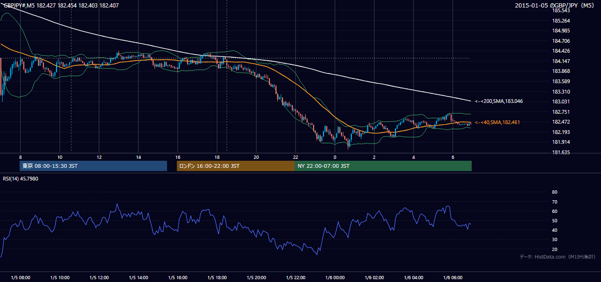Click the 1/5 12:00 timestamp label

click(x=99, y=278)
